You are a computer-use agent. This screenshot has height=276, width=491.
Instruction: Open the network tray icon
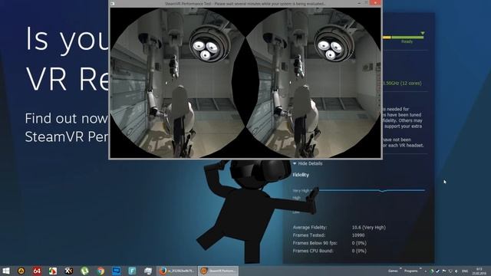(450, 271)
